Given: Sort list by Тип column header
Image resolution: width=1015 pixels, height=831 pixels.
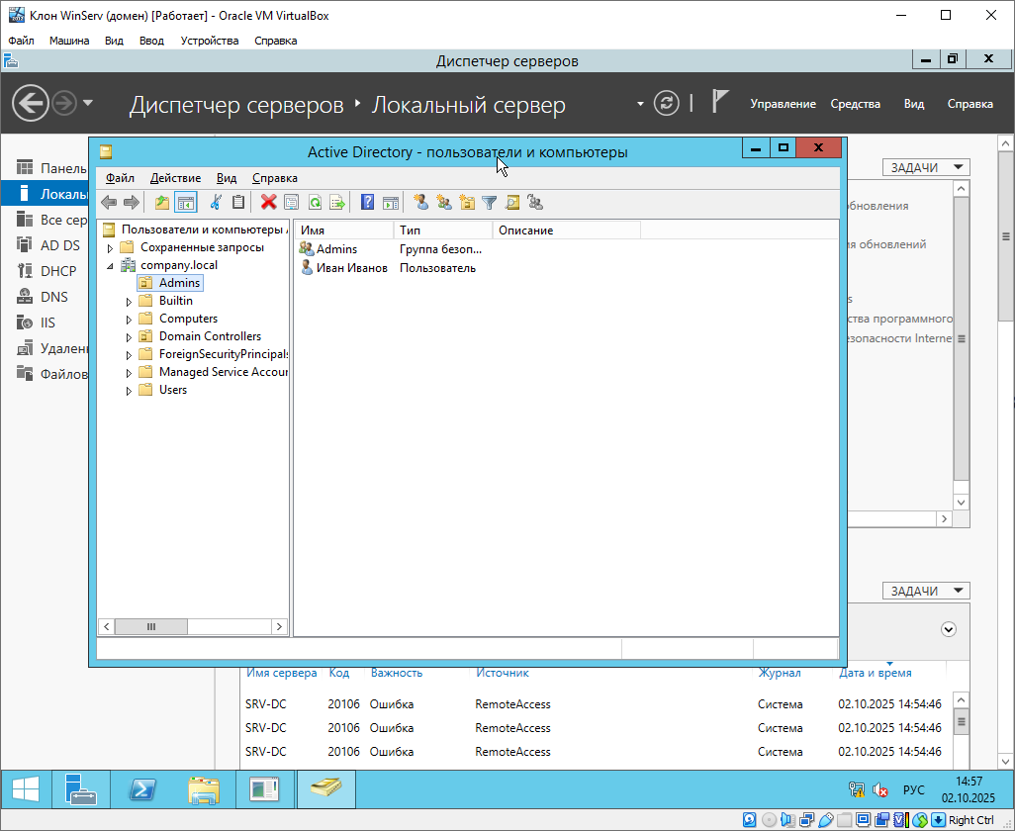Looking at the screenshot, I should (443, 231).
